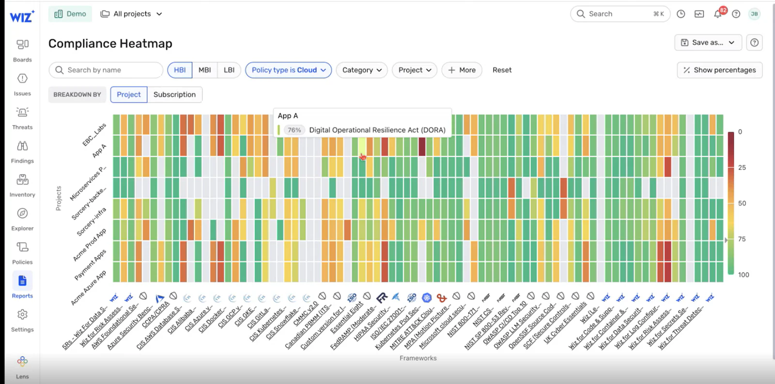Toggle the MBI filter
The image size is (775, 384).
coord(205,70)
